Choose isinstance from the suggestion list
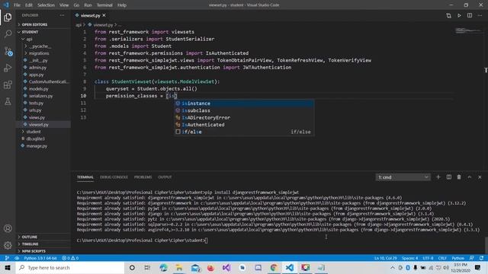 [244, 104]
